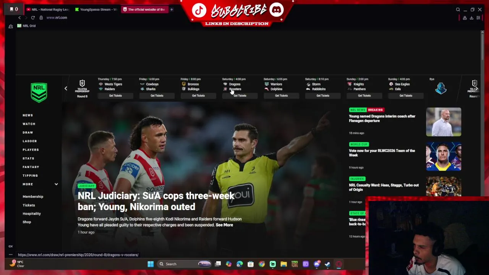Viewport: 489px width, 275px height.
Task: Get Tickets for Knights v Panthers
Action: coord(364,95)
